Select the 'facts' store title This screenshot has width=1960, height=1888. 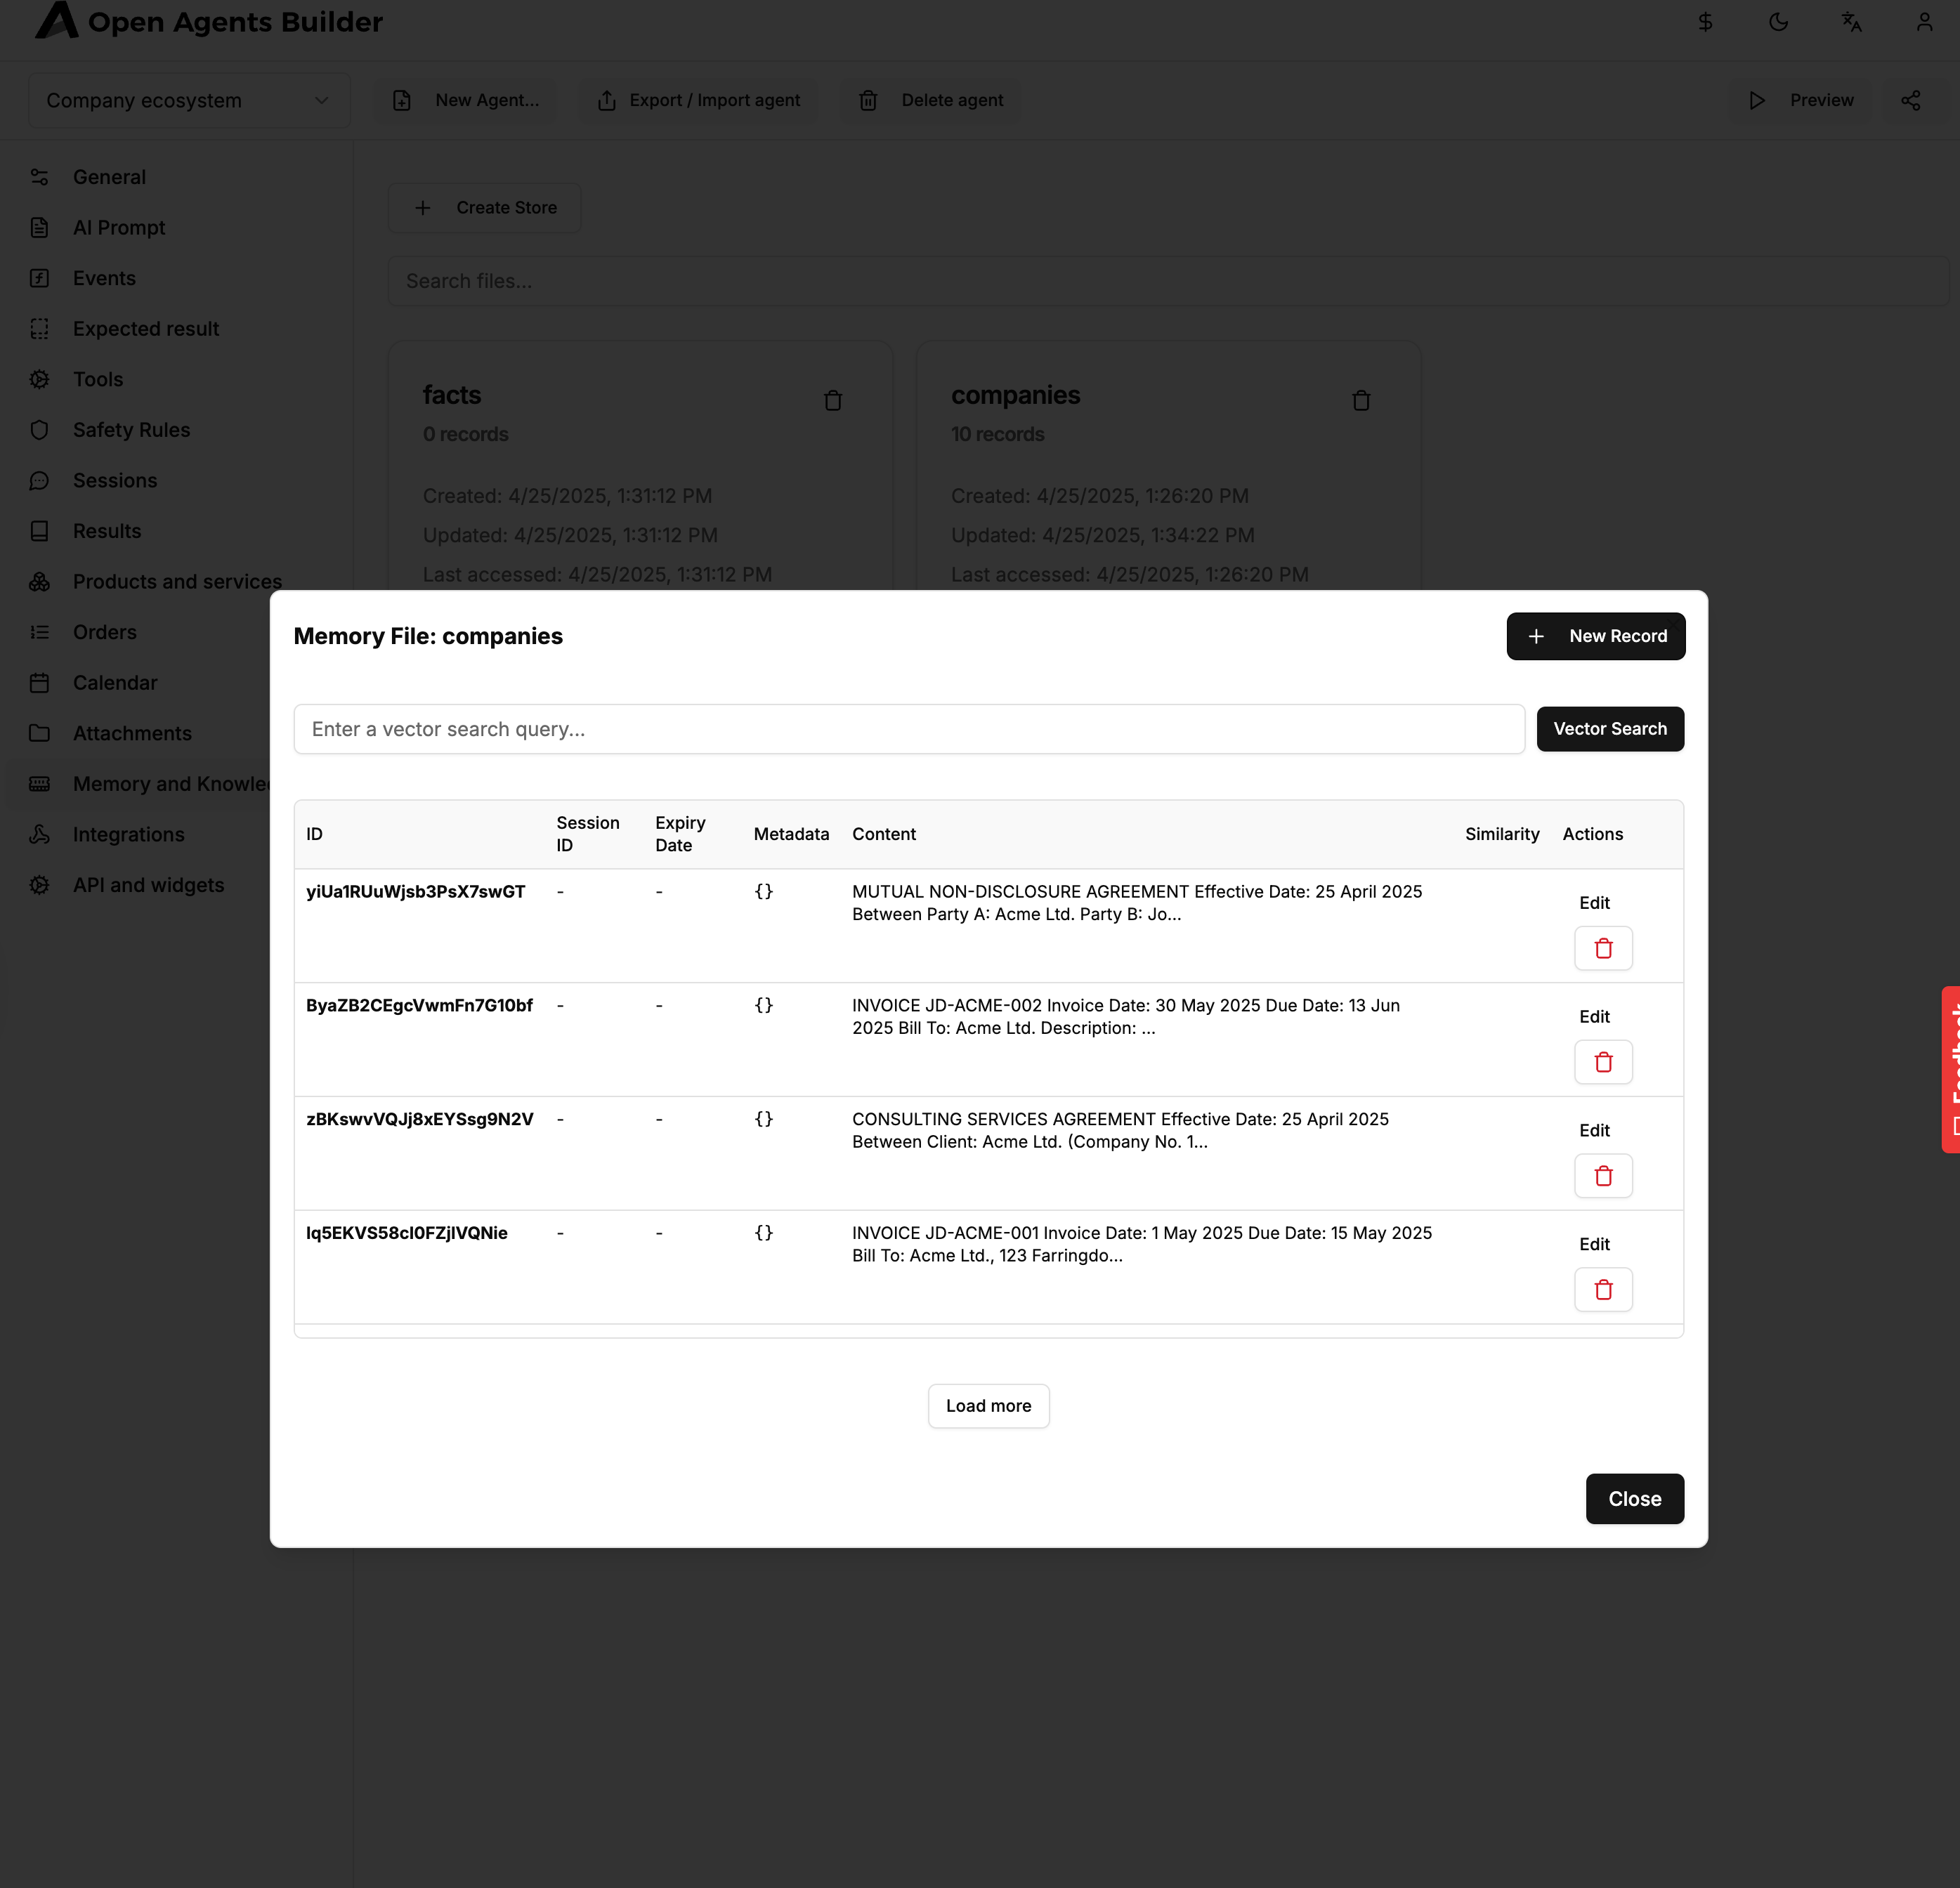click(x=452, y=395)
